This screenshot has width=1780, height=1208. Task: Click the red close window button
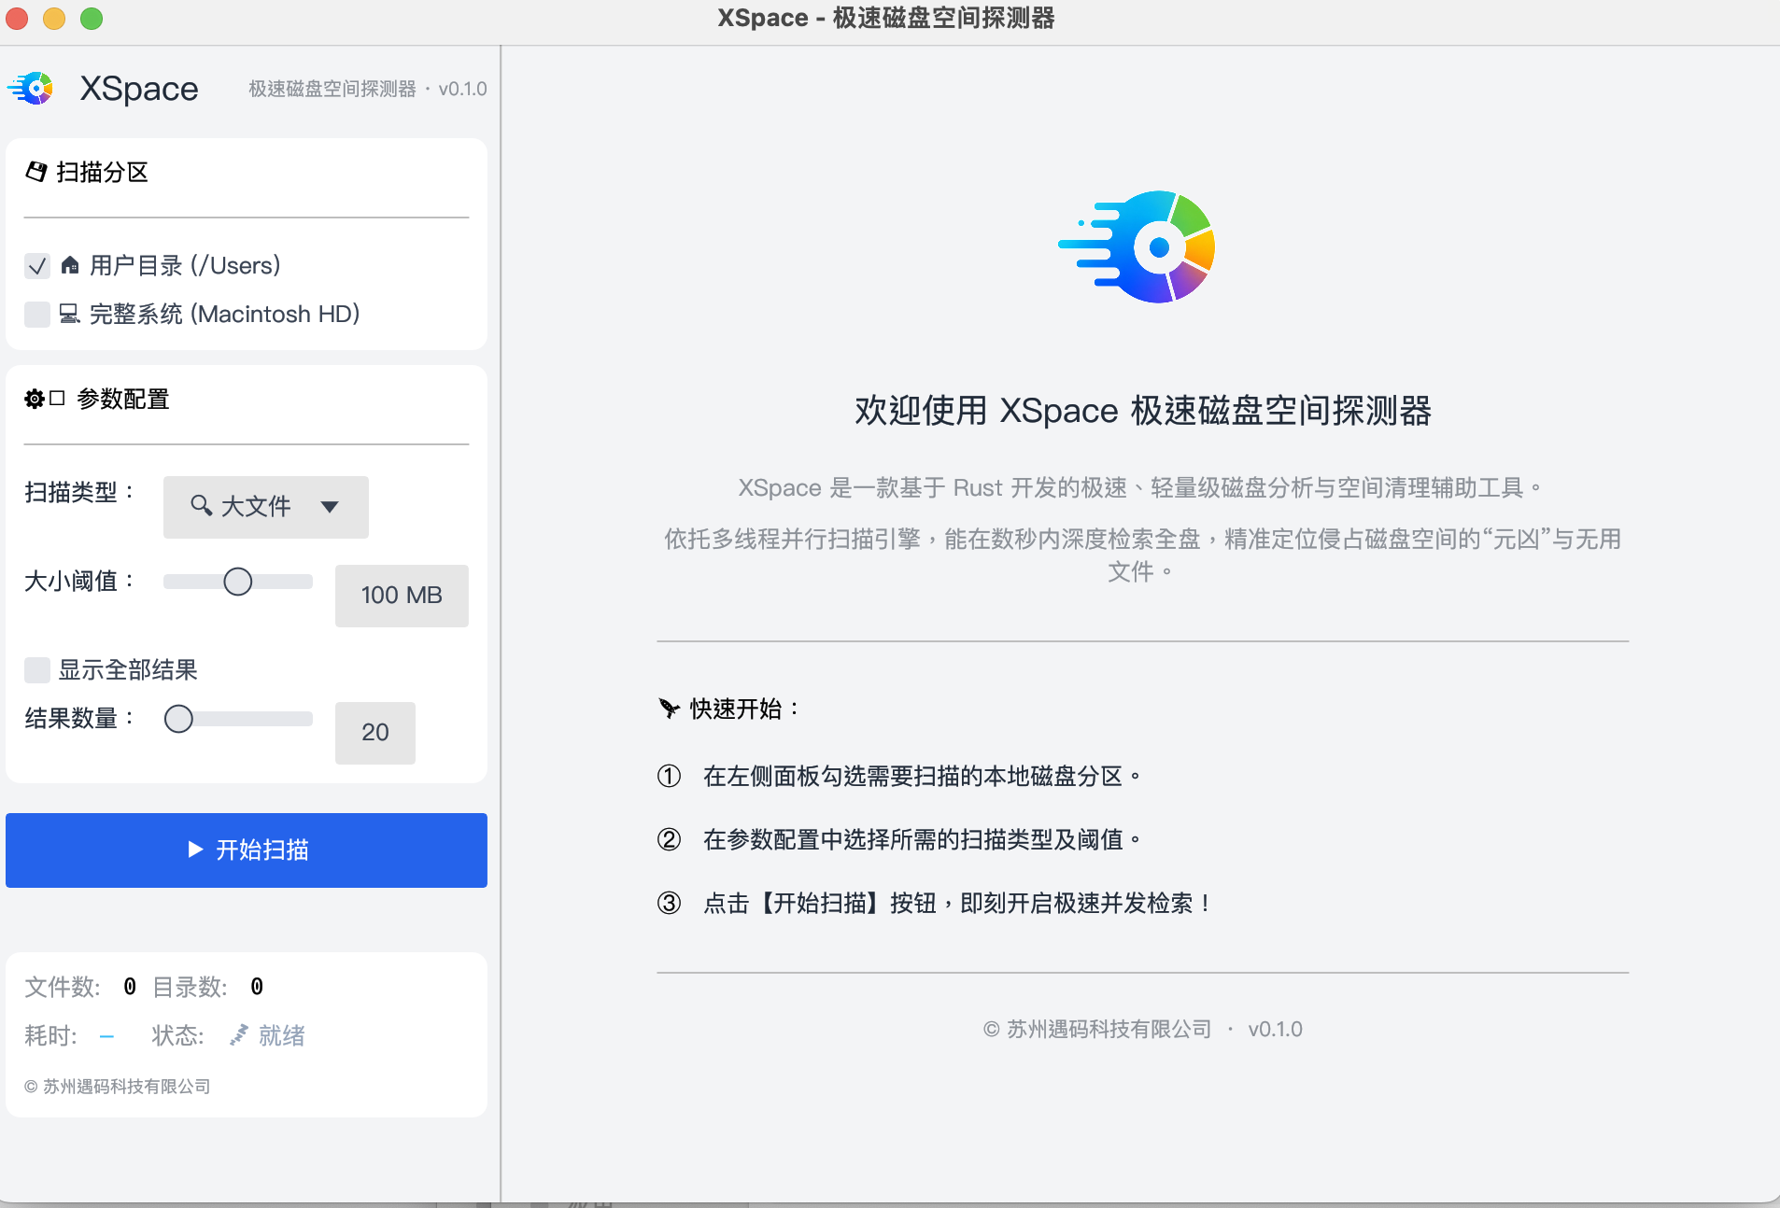[x=17, y=19]
